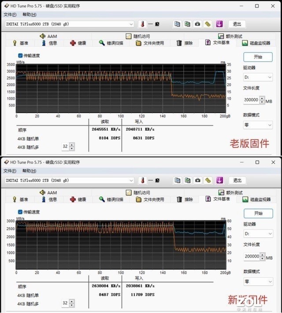
Task: Click the queue depth 32 spinner in top window
Action: (x=72, y=147)
